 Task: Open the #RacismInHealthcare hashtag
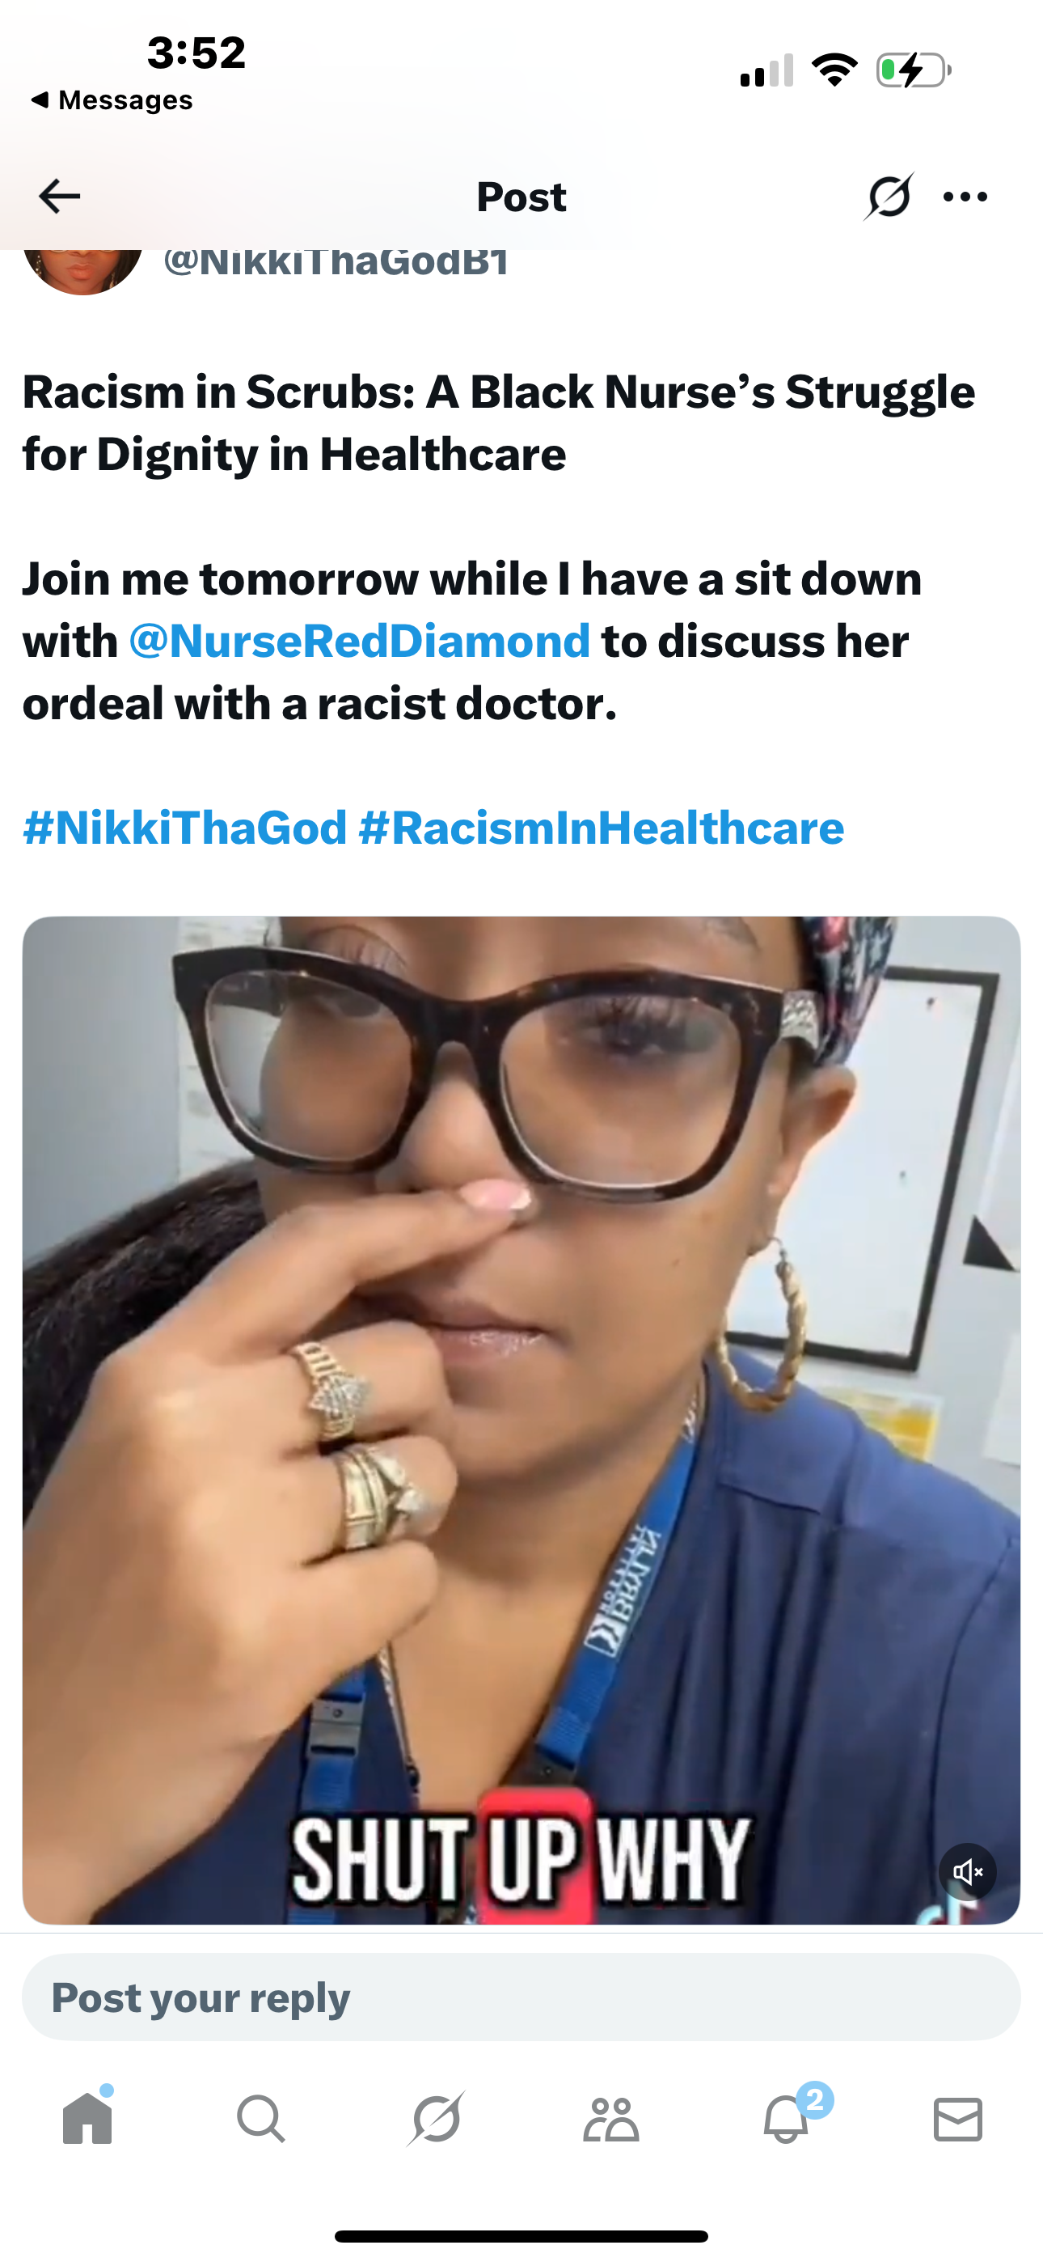point(602,828)
